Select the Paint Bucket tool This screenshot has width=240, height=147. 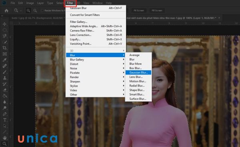4,96
